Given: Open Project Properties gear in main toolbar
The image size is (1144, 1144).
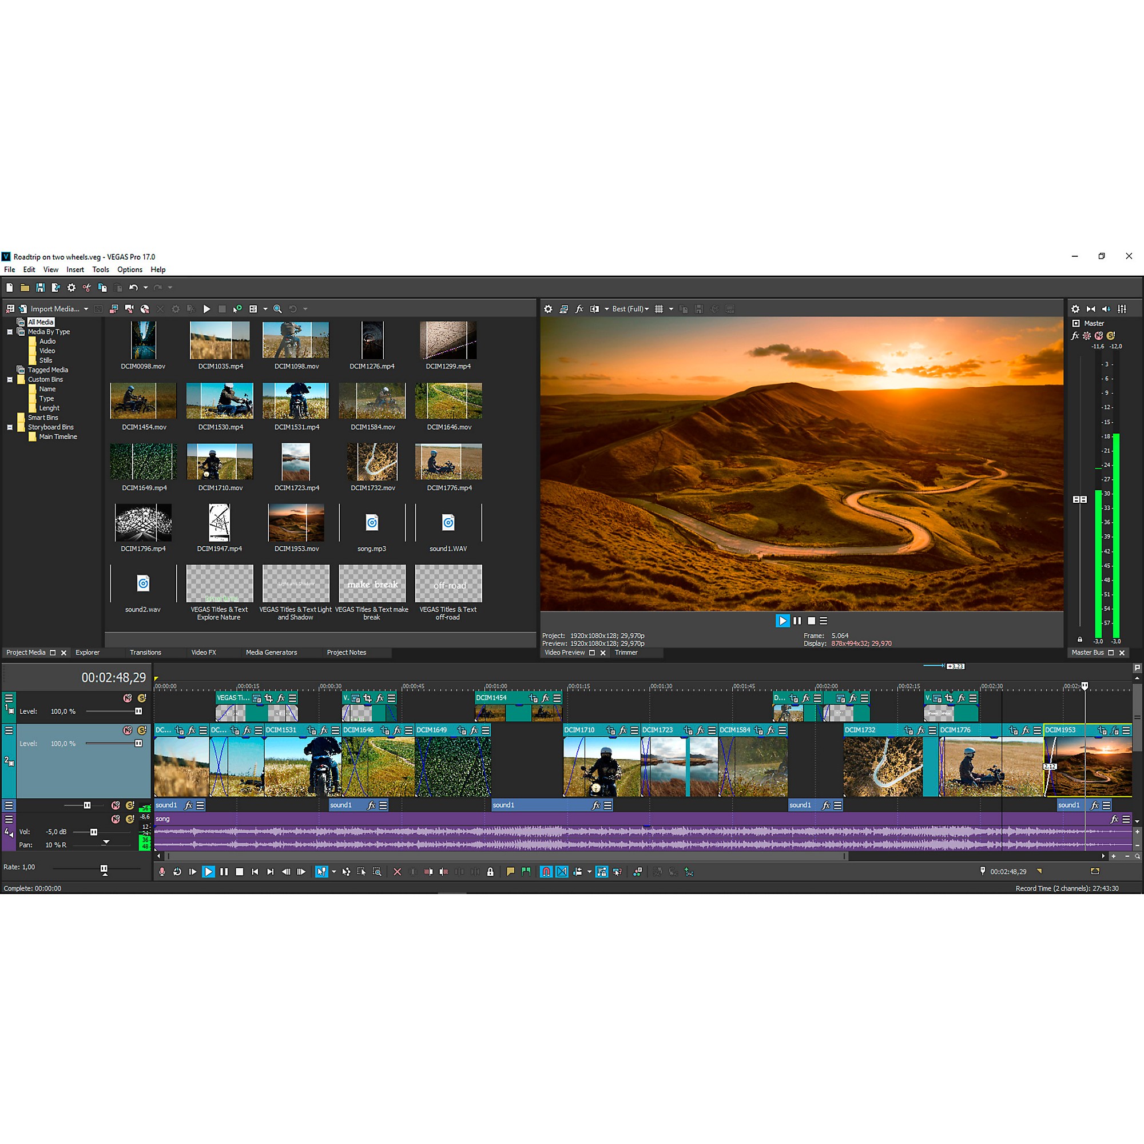Looking at the screenshot, I should 71,288.
